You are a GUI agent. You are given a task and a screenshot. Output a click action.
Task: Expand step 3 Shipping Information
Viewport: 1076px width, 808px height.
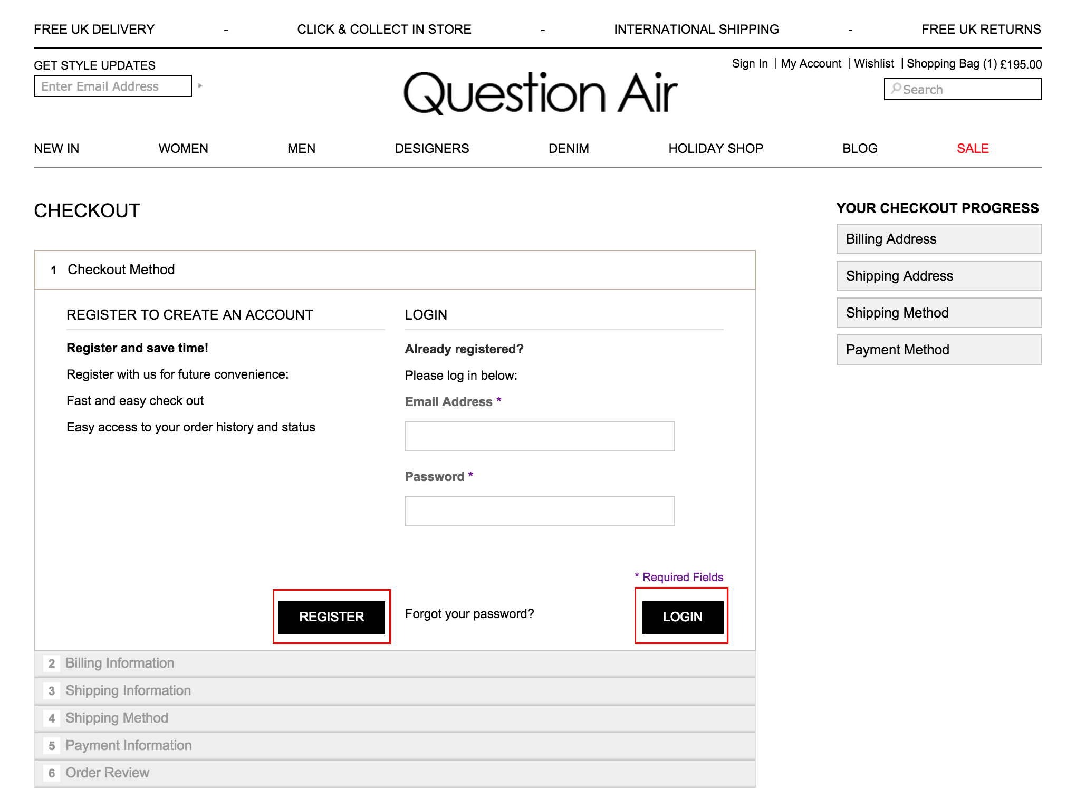395,691
